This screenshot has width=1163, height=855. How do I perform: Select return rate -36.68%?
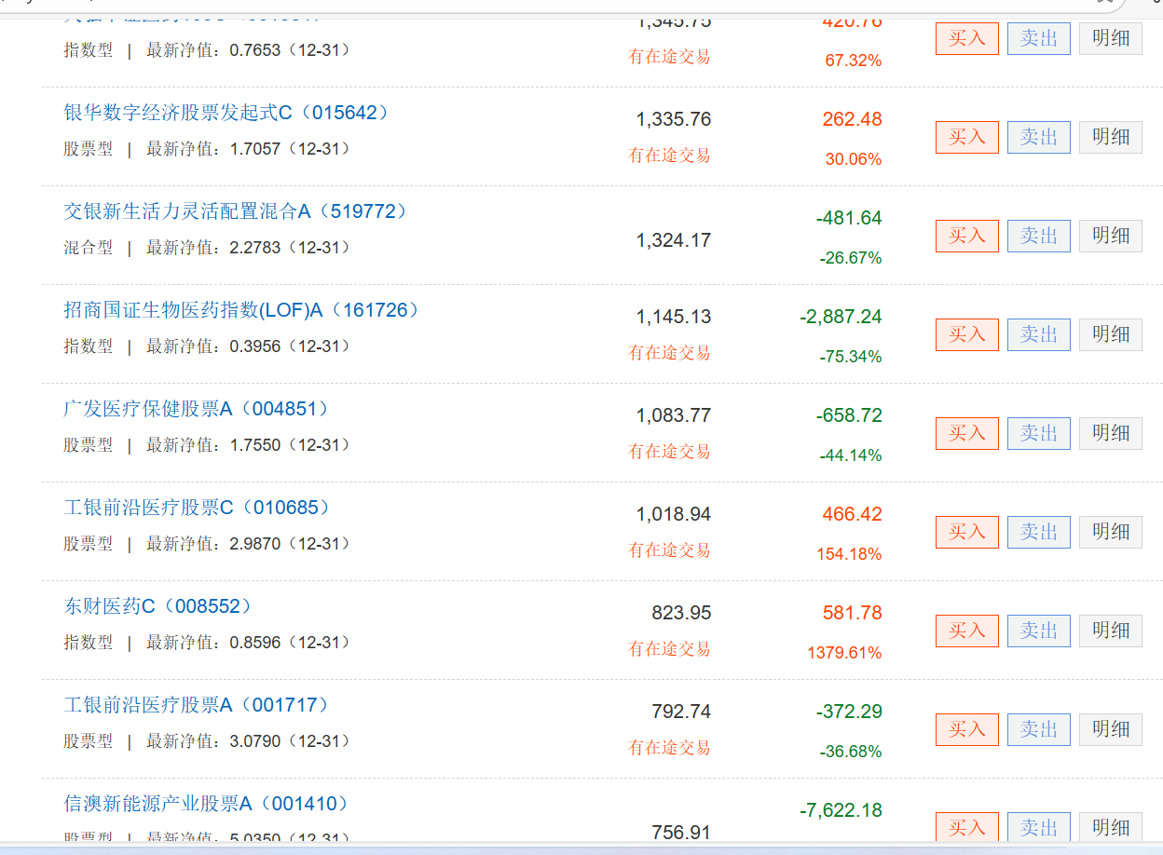point(851,752)
